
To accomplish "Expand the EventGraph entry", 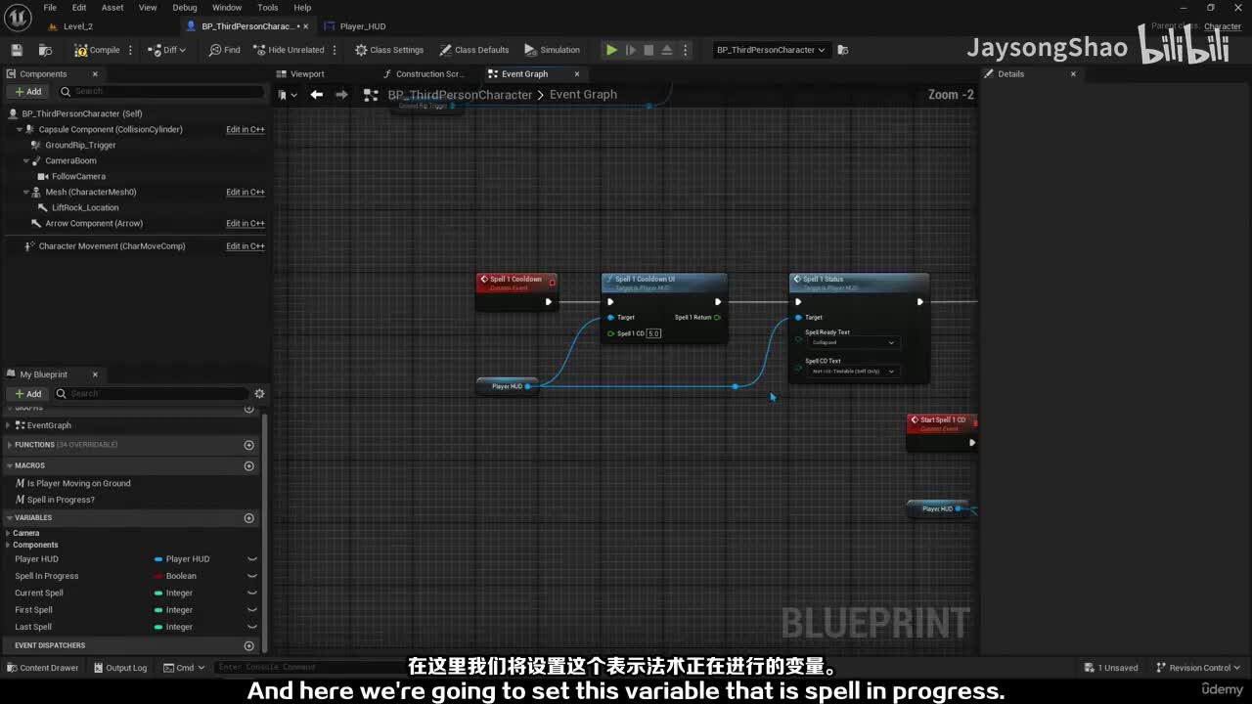I will point(9,425).
